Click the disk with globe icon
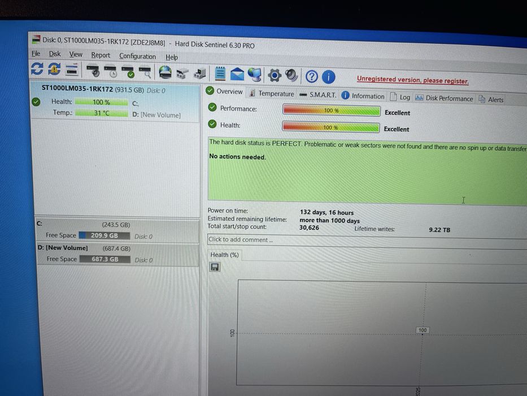 [165, 72]
